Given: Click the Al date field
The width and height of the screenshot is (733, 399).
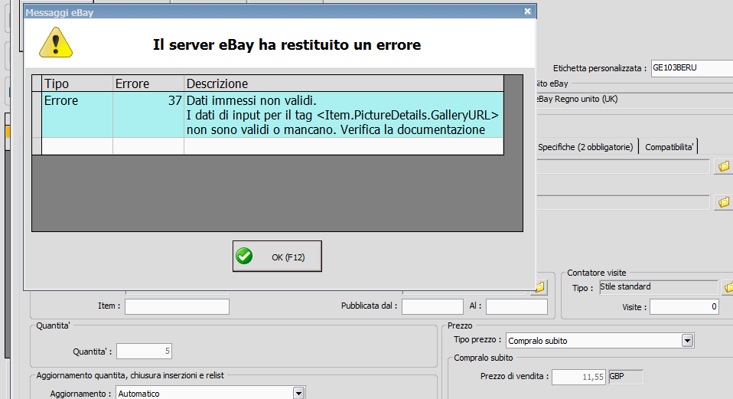Looking at the screenshot, I should coord(516,306).
